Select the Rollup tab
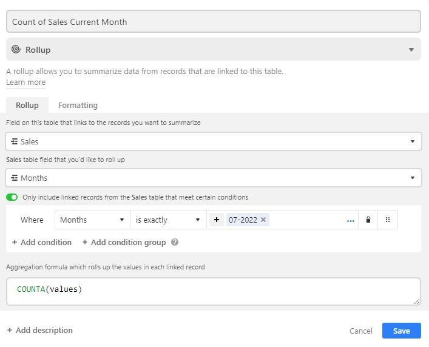 pos(27,106)
